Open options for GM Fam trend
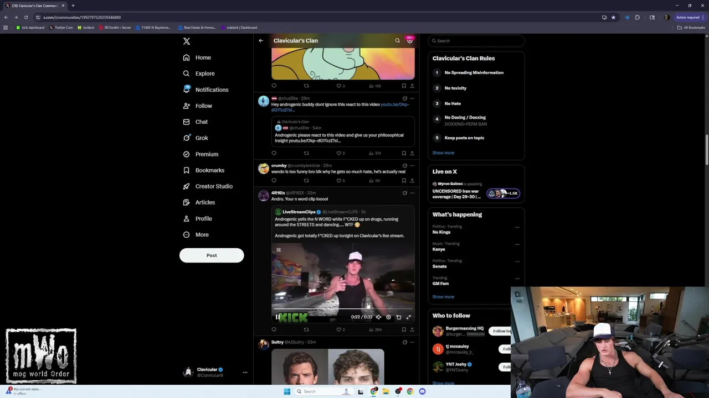The width and height of the screenshot is (709, 398). tap(517, 279)
